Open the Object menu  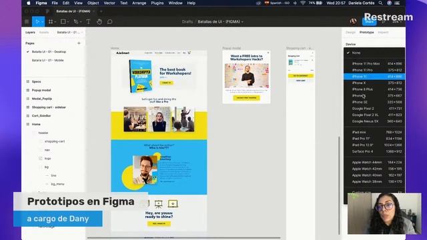93,3
